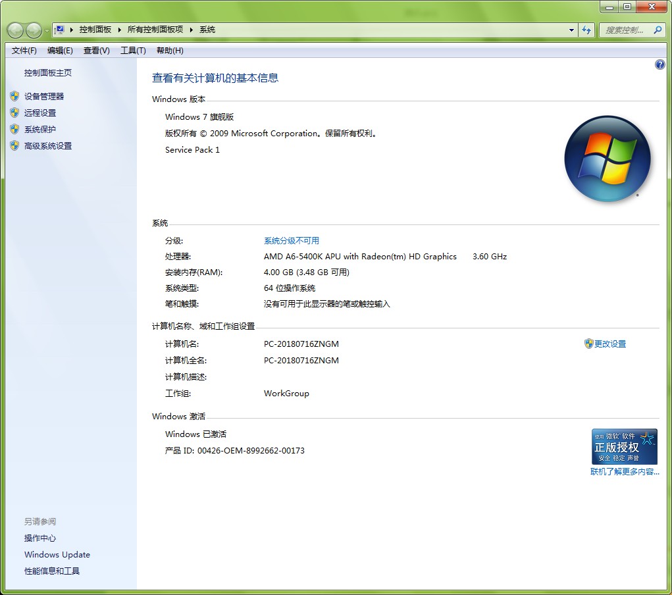Image resolution: width=672 pixels, height=595 pixels.
Task: Click PC-20180716ZNGM next to 计算机全名
Action: [301, 360]
